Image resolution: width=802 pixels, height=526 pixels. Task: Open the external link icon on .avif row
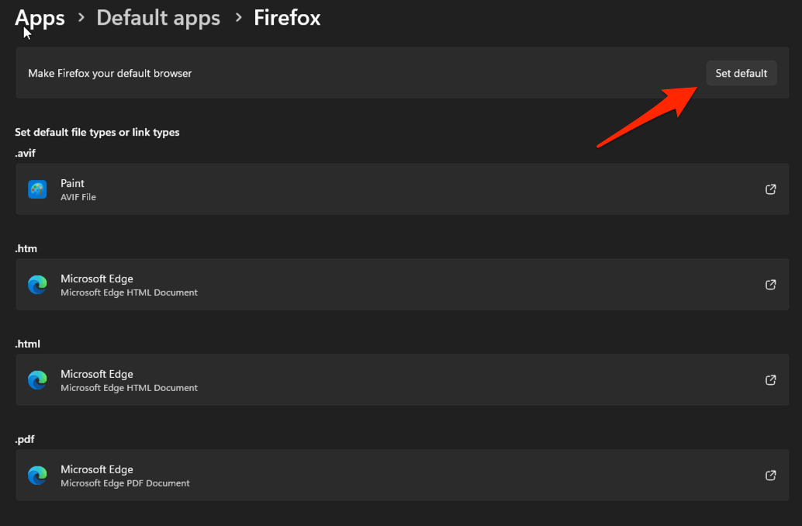point(770,189)
